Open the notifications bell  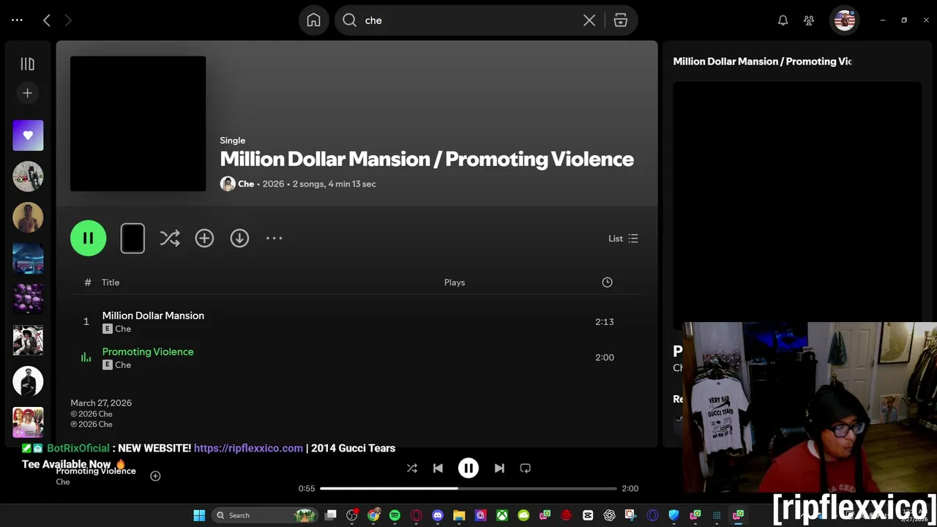783,20
